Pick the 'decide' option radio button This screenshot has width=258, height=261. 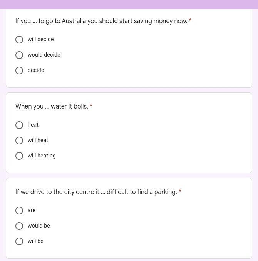[19, 70]
